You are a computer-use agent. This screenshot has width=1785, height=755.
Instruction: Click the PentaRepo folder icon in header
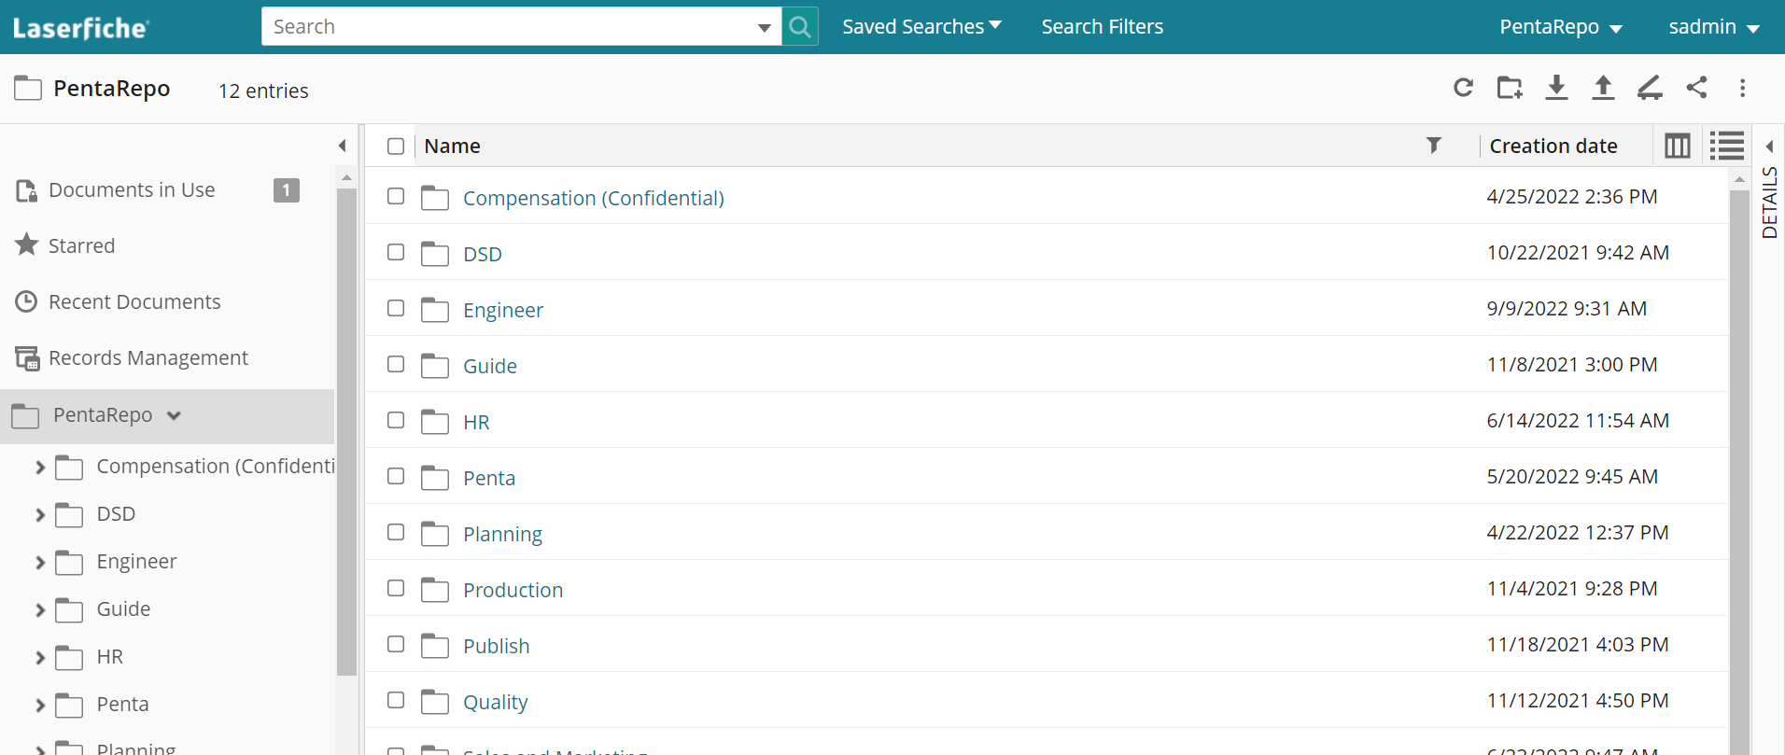28,89
